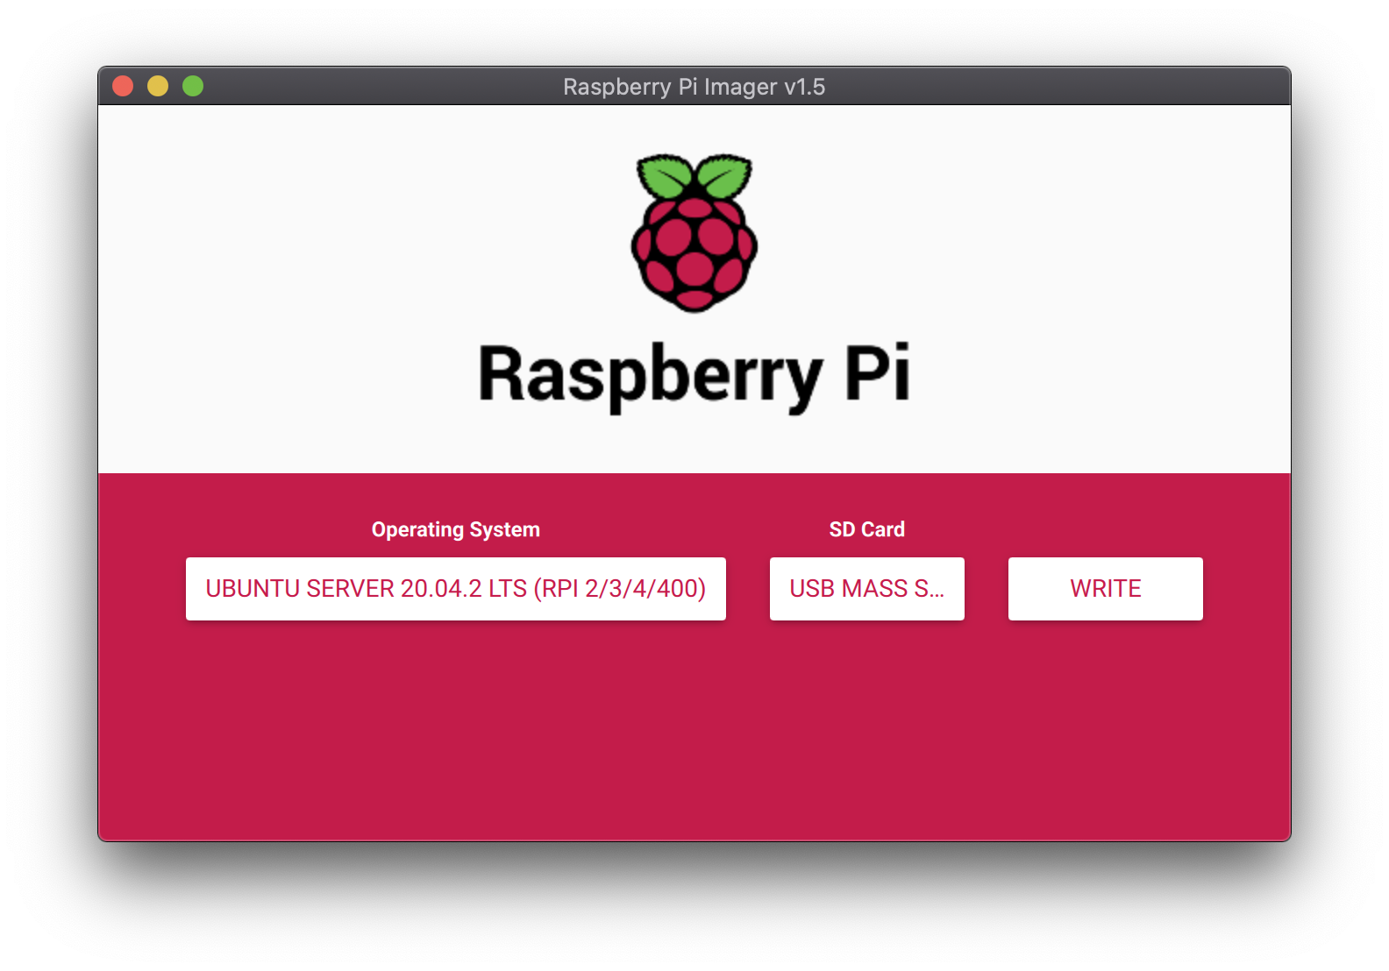Change the USB MASS S... storage selection
Screen dimensions: 1389x971
[866, 589]
